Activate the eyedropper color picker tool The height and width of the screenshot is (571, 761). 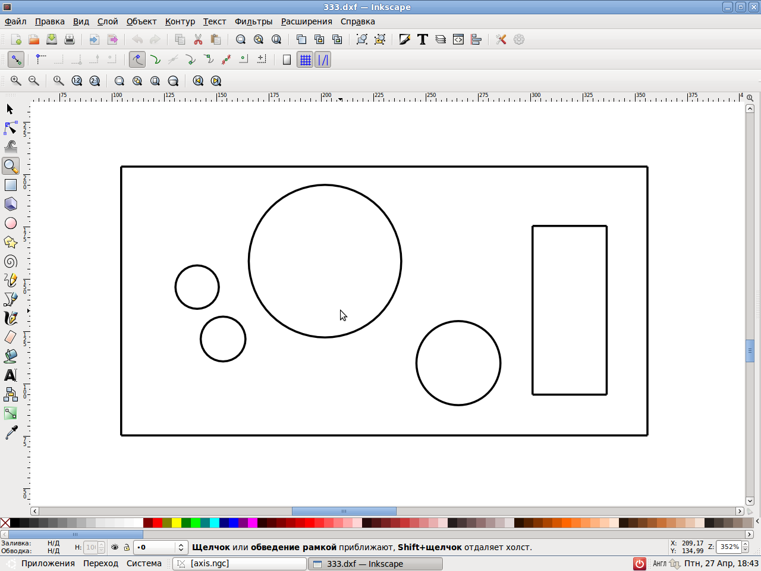[11, 432]
